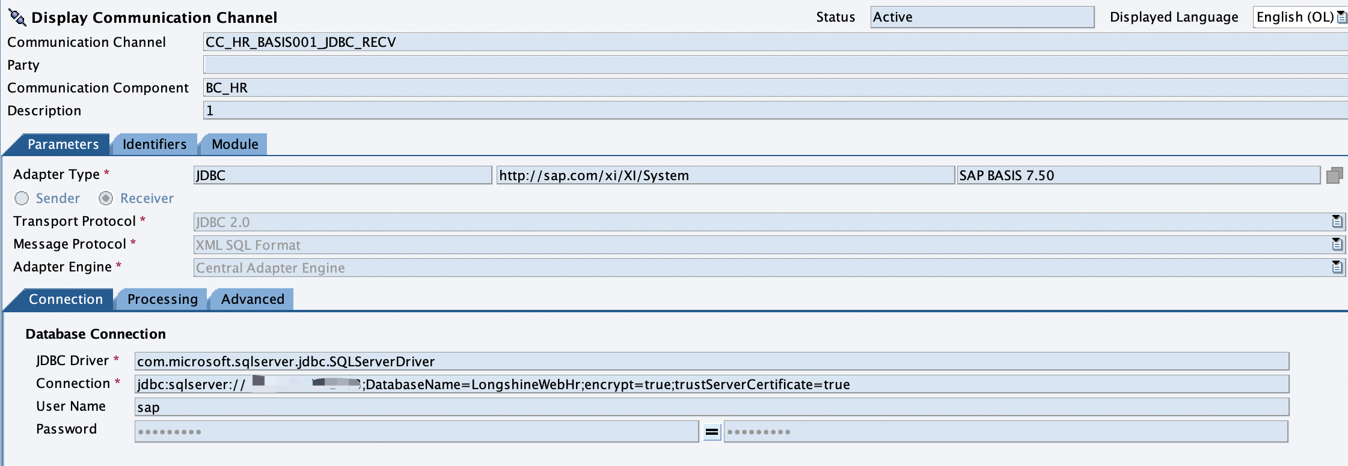Viewport: 1348px width, 466px height.
Task: Click the Adapter Type JDBC field
Action: click(343, 175)
